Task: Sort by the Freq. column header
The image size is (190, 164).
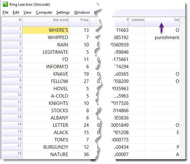Action: coord(79,22)
